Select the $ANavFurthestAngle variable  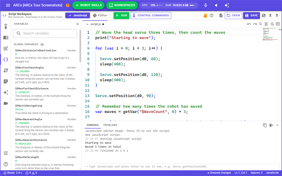[46, 75]
